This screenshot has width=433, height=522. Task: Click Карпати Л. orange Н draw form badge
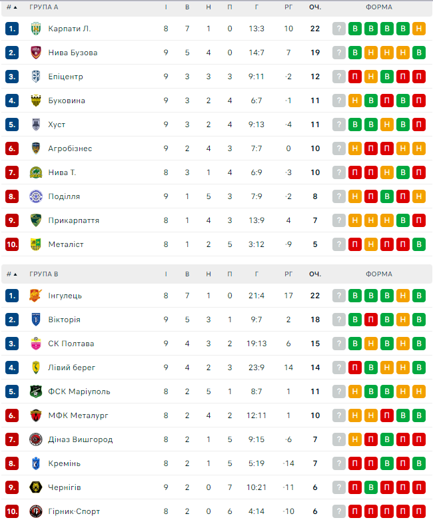pyautogui.click(x=419, y=29)
